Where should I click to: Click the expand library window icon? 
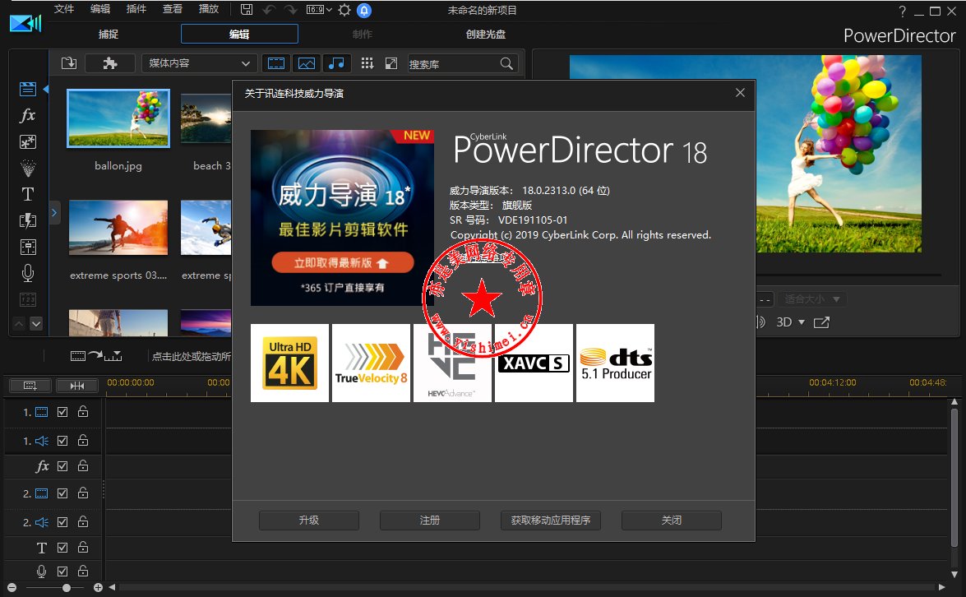[x=391, y=63]
